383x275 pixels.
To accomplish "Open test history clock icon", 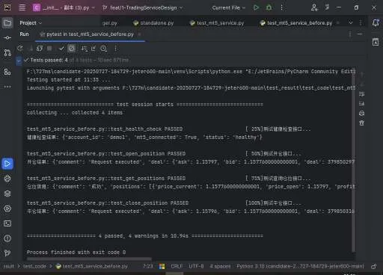I will click(x=103, y=49).
